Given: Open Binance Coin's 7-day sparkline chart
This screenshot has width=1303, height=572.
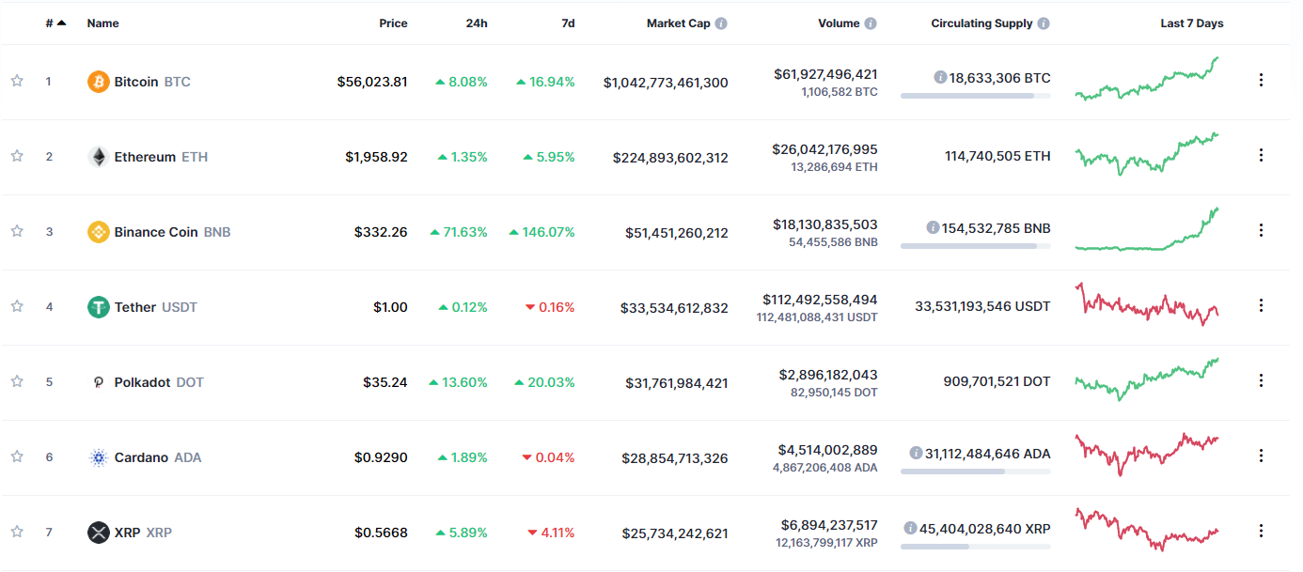Looking at the screenshot, I should click(x=1147, y=229).
